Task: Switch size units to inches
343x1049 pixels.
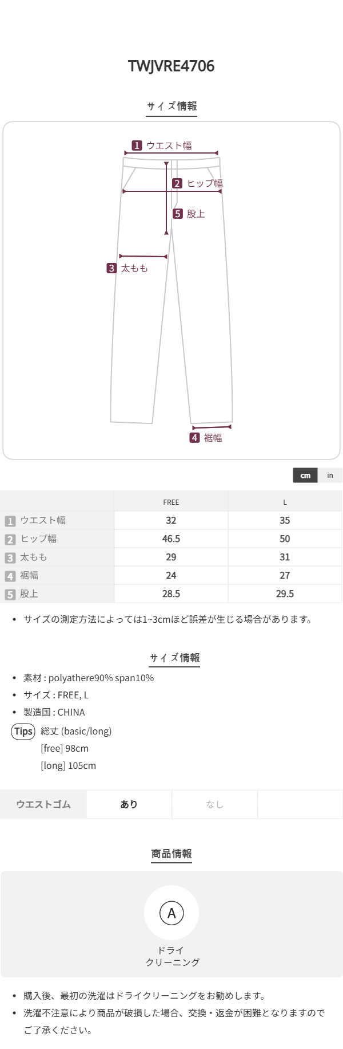Action: point(330,476)
